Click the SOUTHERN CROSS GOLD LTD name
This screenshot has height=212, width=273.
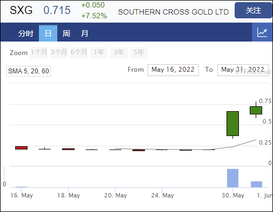click(x=174, y=12)
